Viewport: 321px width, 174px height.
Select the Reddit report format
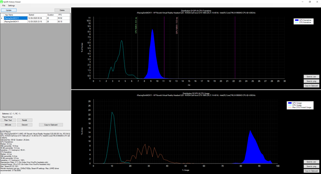pos(24,120)
